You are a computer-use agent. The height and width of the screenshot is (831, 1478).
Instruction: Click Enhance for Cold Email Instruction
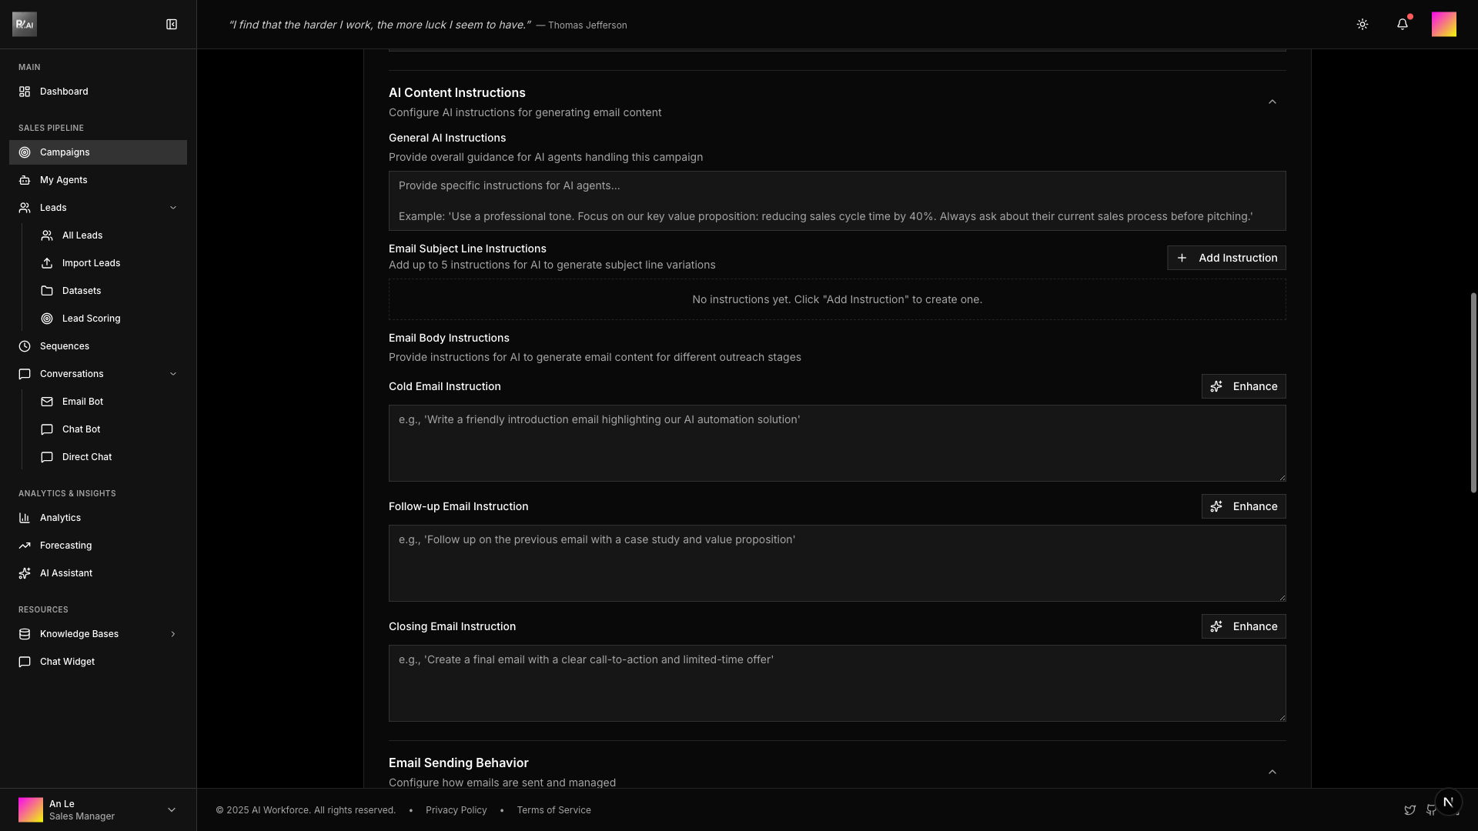(1243, 386)
